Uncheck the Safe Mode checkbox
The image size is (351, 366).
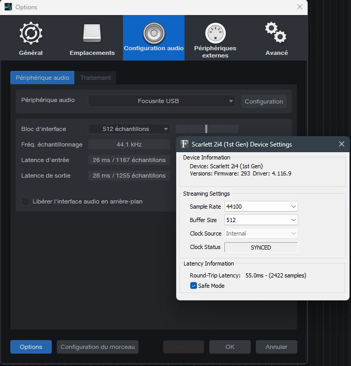(193, 285)
